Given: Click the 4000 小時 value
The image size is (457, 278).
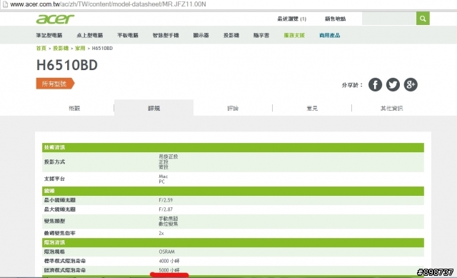Looking at the screenshot, I should click(169, 261).
